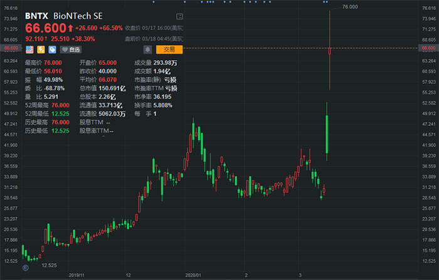Click the BioNTech SE company name
The image size is (439, 280).
[x=78, y=16]
